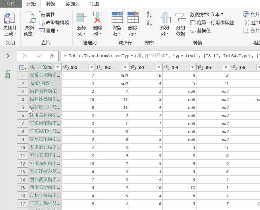Sort ascending with the A-Z icon

149,14
